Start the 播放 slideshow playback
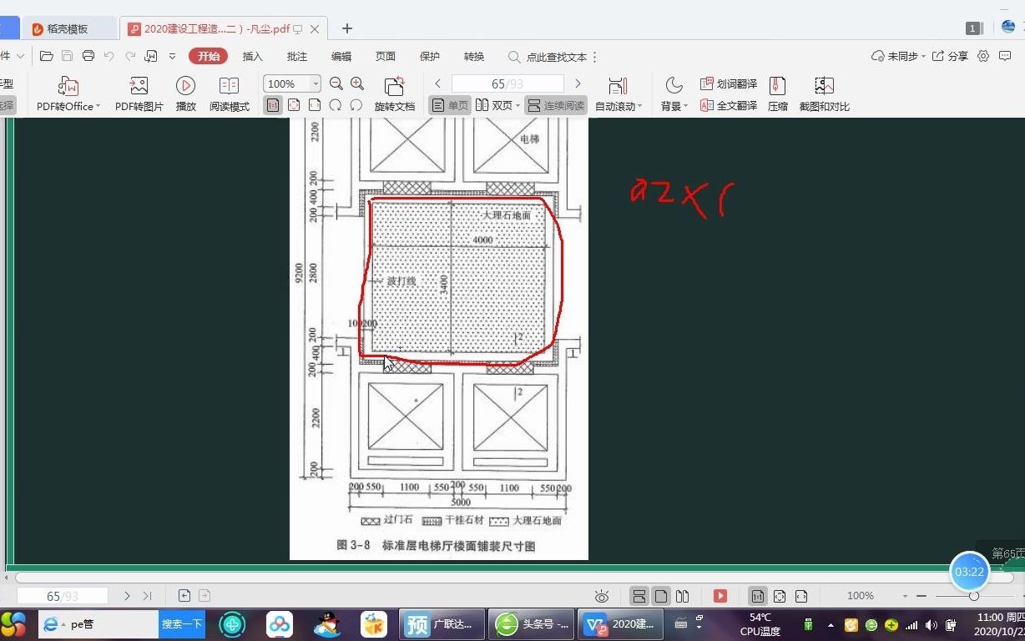1025x641 pixels. [x=184, y=92]
